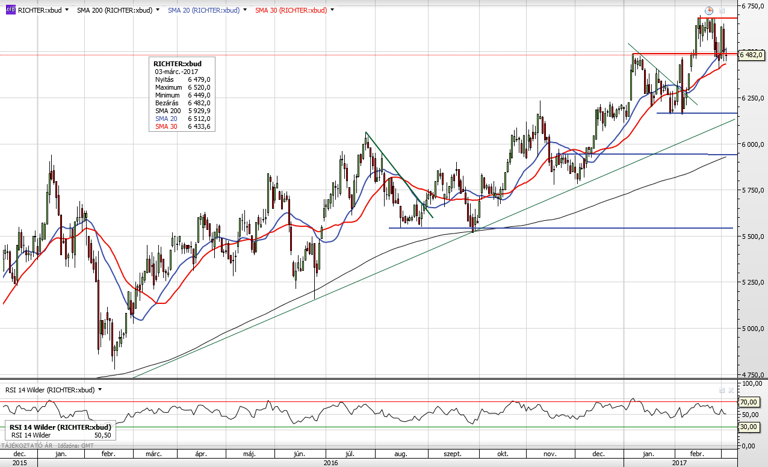The image size is (768, 467).
Task: Click the SMA 20 6 512,0 row
Action: (182, 119)
